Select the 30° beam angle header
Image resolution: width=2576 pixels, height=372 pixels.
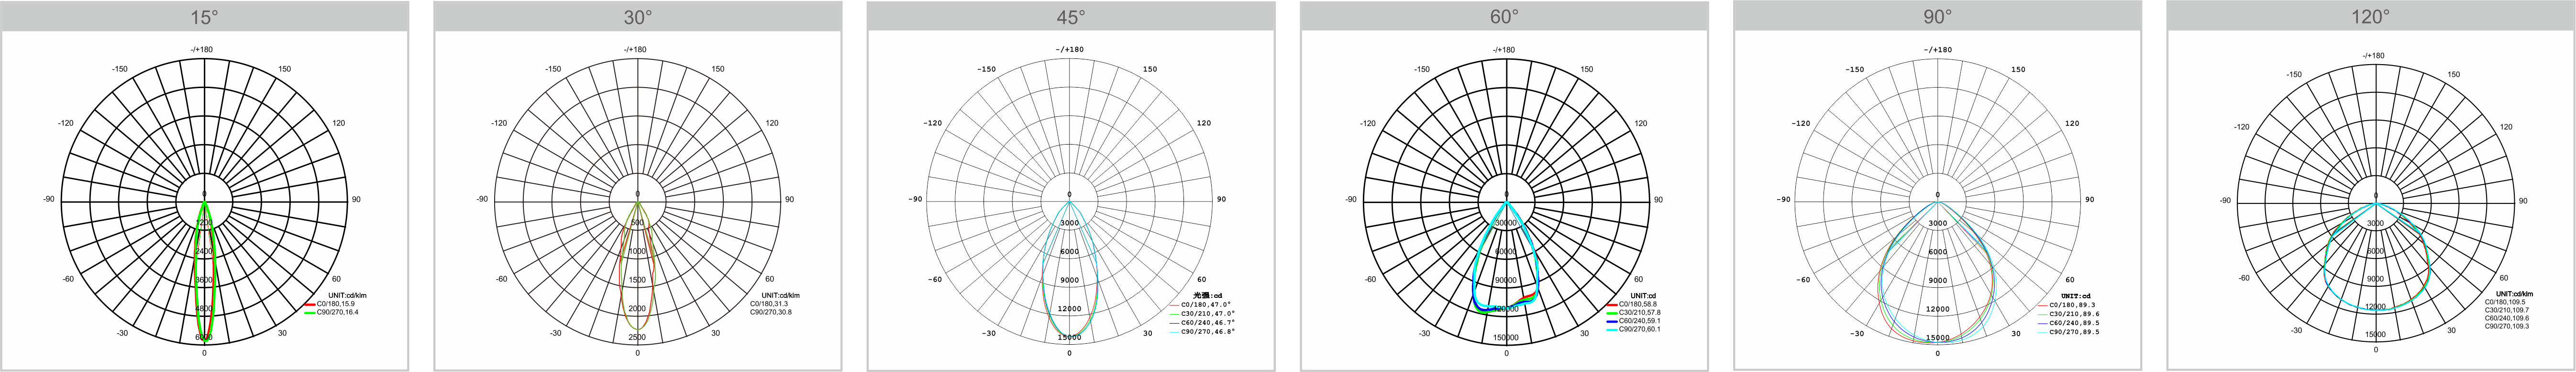pos(638,17)
